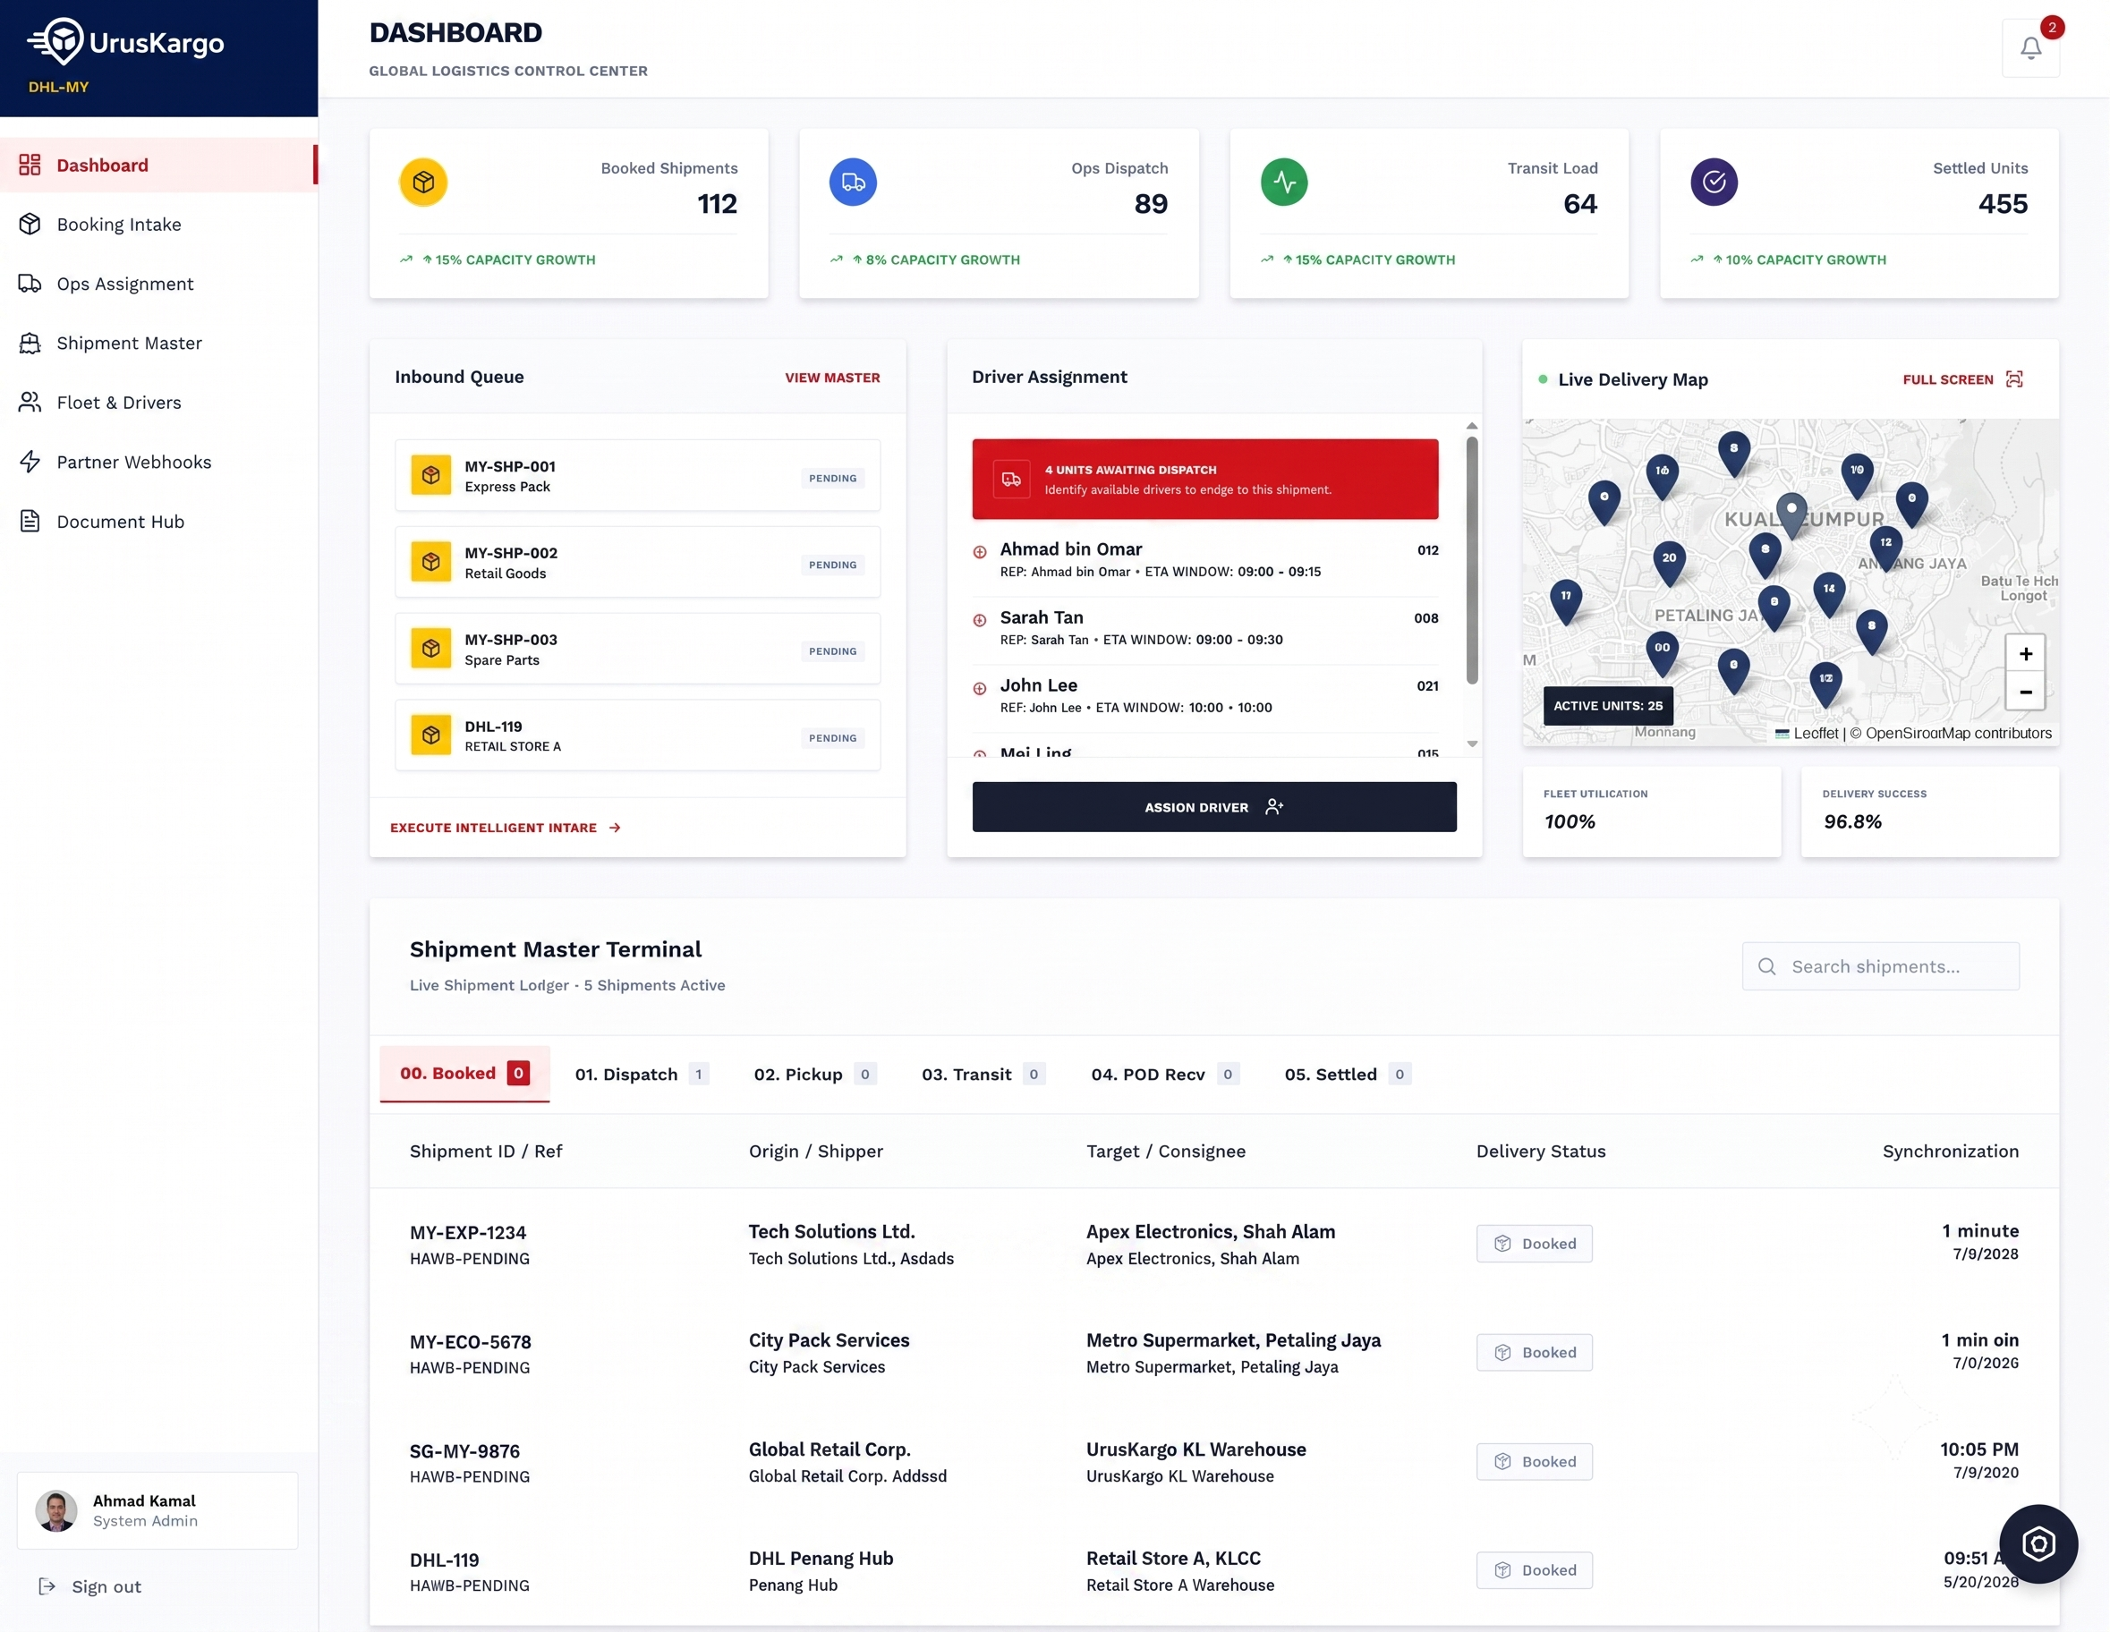Click the Ops Dispatch truck icon

pos(853,182)
